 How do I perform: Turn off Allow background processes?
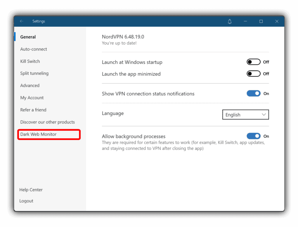pyautogui.click(x=253, y=136)
